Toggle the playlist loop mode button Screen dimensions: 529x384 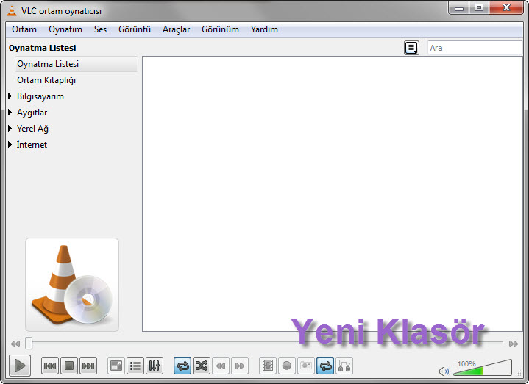click(x=182, y=366)
